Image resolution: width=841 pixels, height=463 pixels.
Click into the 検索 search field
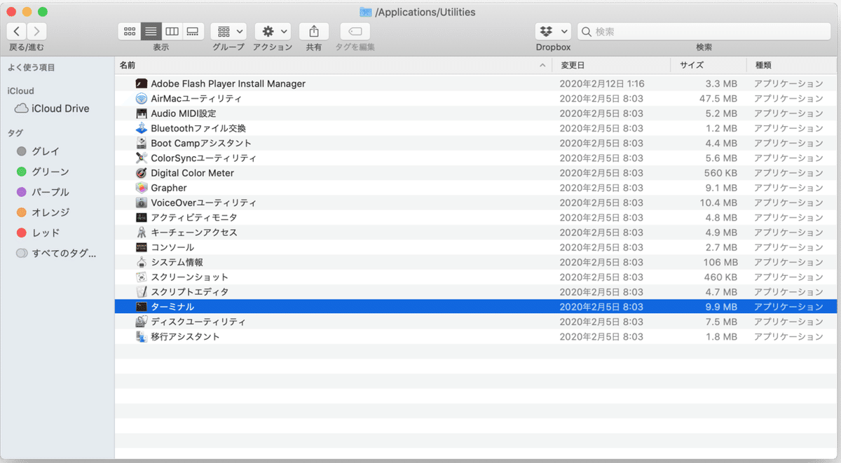tap(705, 32)
